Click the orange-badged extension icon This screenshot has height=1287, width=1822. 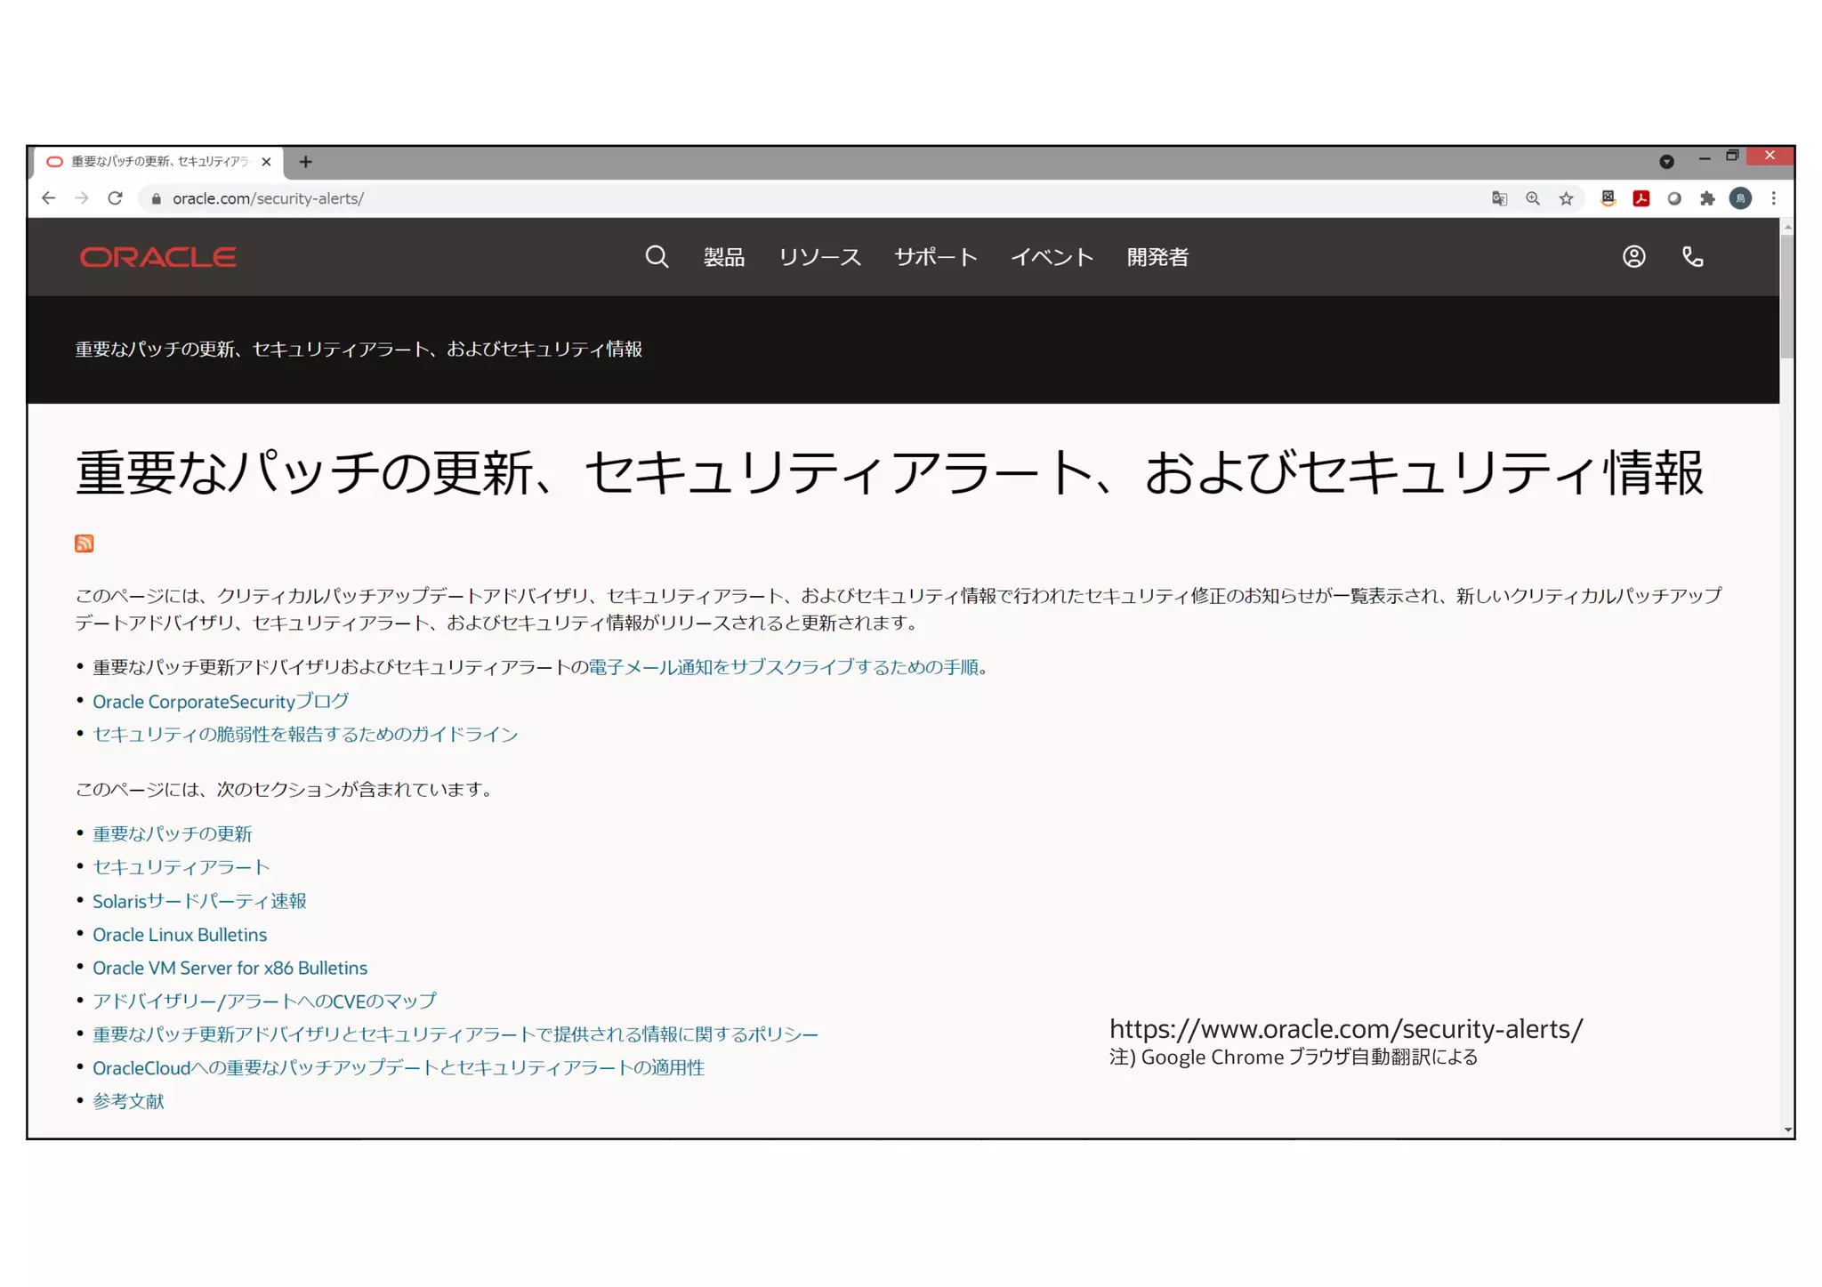point(1608,198)
